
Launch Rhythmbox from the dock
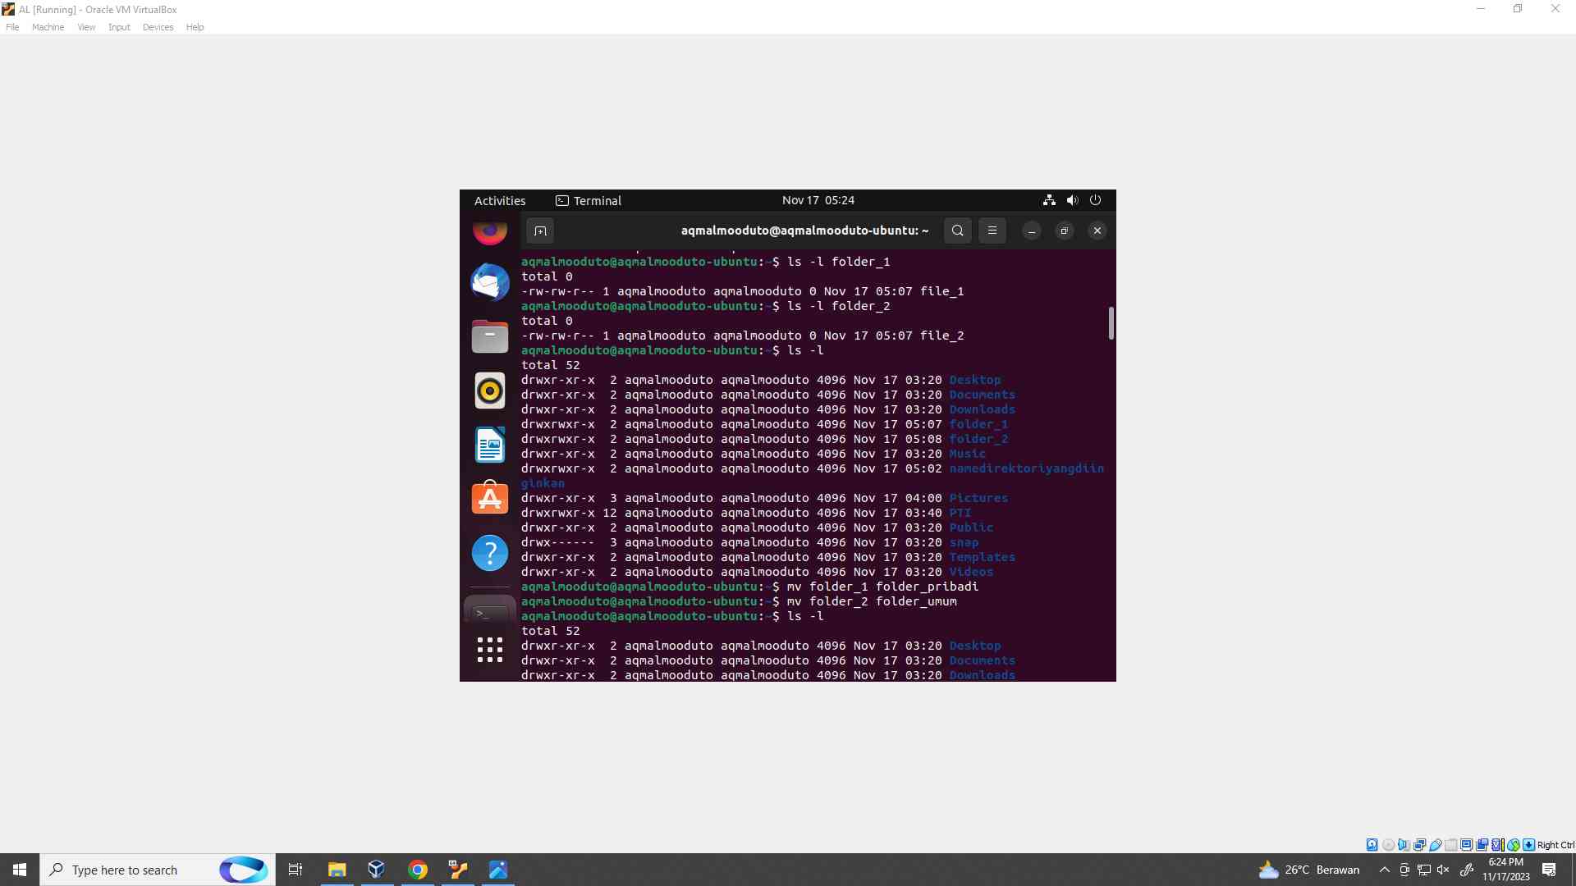pyautogui.click(x=490, y=390)
